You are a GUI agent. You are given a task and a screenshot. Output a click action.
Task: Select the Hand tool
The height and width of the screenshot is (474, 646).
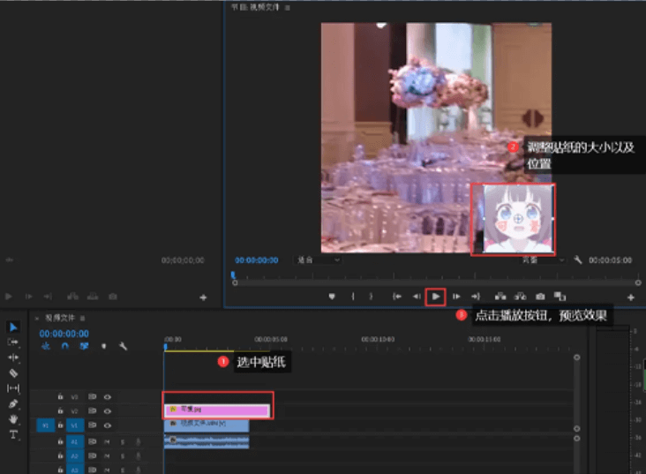pos(13,419)
